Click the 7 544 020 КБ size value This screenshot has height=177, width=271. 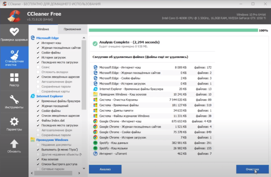point(178,100)
